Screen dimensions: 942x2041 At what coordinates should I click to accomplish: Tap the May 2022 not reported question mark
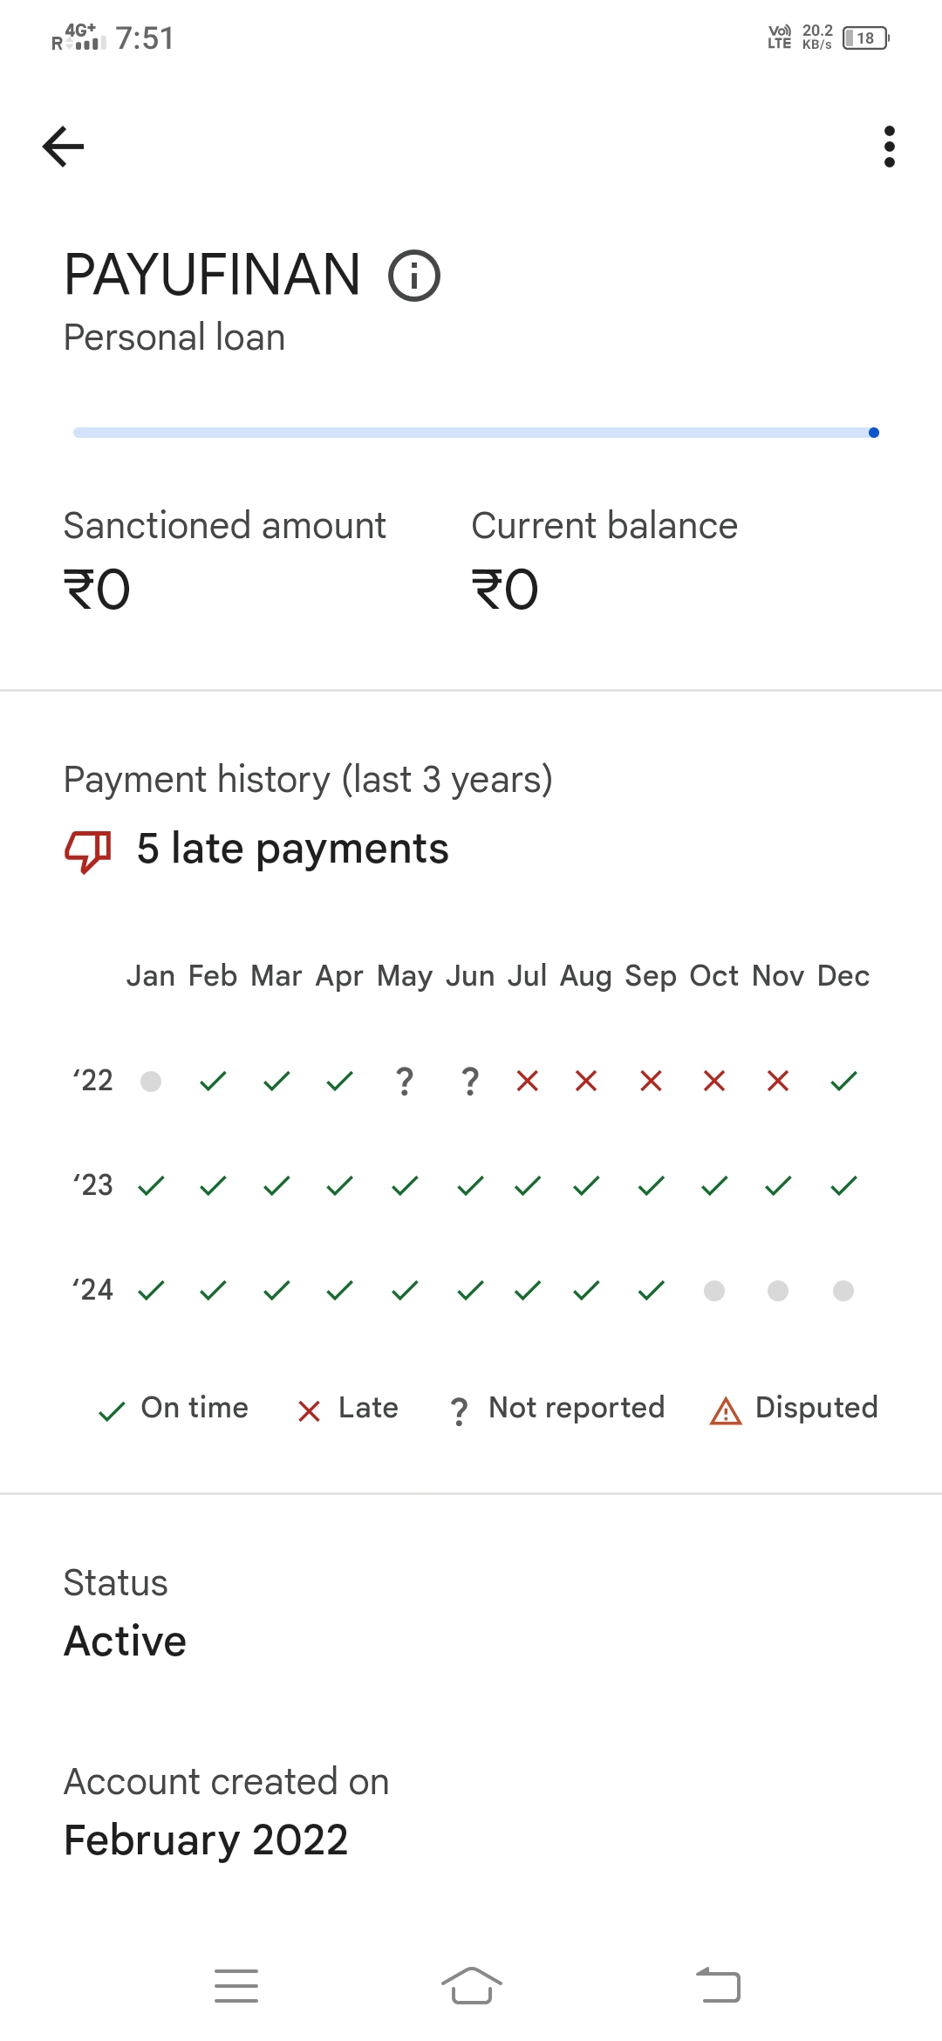405,1082
